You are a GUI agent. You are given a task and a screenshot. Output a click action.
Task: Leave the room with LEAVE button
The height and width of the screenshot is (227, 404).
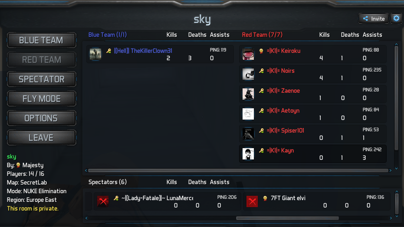pos(41,138)
